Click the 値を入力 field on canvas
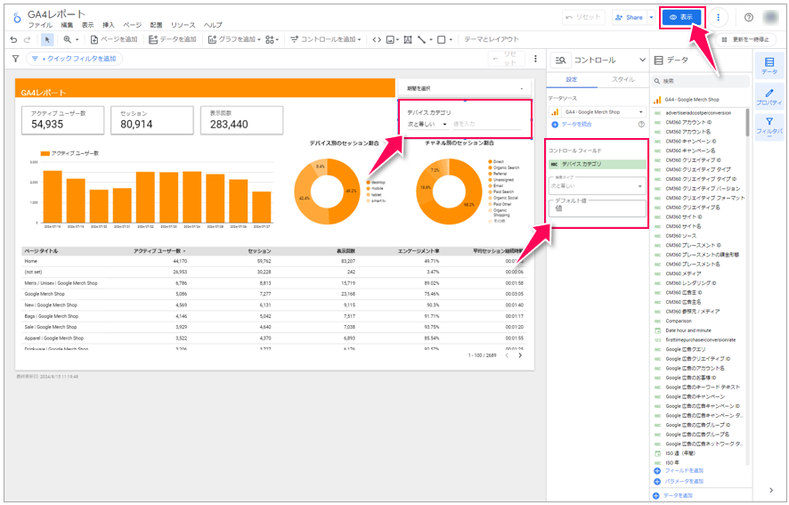 [x=486, y=124]
